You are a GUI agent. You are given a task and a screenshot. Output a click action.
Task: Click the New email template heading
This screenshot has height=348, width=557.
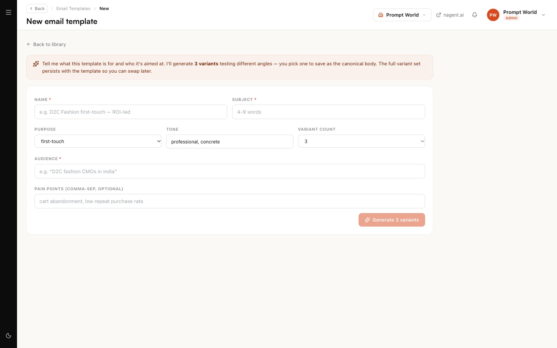62,22
